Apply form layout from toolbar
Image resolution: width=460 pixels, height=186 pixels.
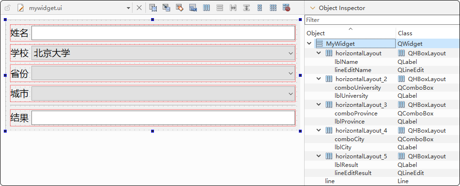tap(260, 8)
